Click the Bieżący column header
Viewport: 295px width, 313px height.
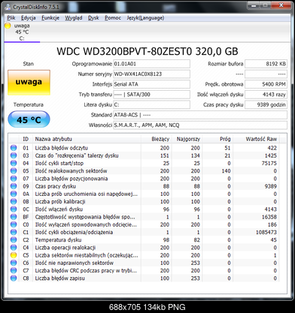[156, 139]
